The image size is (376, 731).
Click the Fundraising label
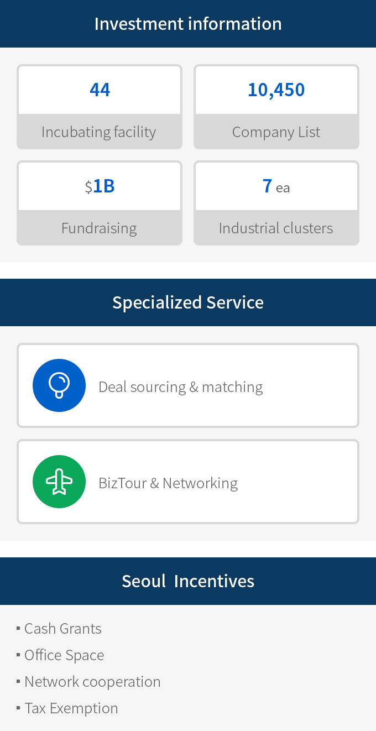click(99, 228)
